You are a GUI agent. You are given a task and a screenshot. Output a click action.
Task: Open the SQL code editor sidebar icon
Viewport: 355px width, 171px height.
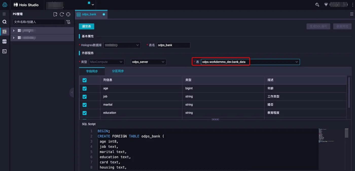[x=4, y=41]
